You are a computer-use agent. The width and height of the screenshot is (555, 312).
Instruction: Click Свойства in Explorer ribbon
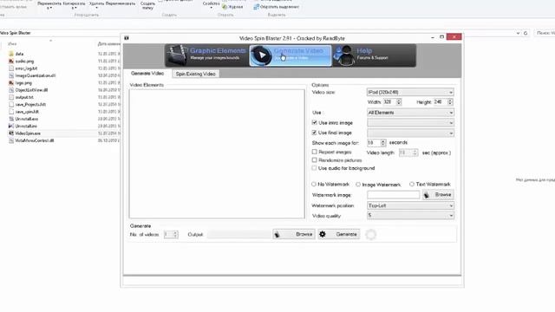tap(211, 4)
